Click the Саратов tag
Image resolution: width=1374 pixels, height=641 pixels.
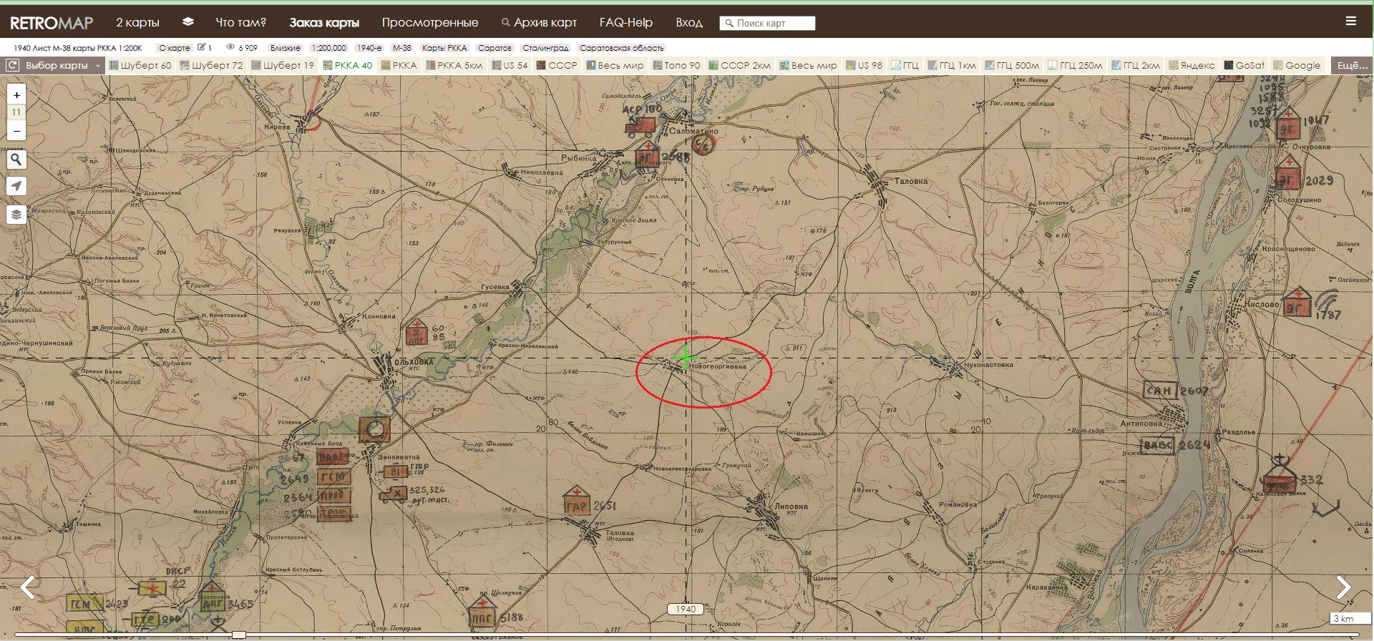point(494,48)
